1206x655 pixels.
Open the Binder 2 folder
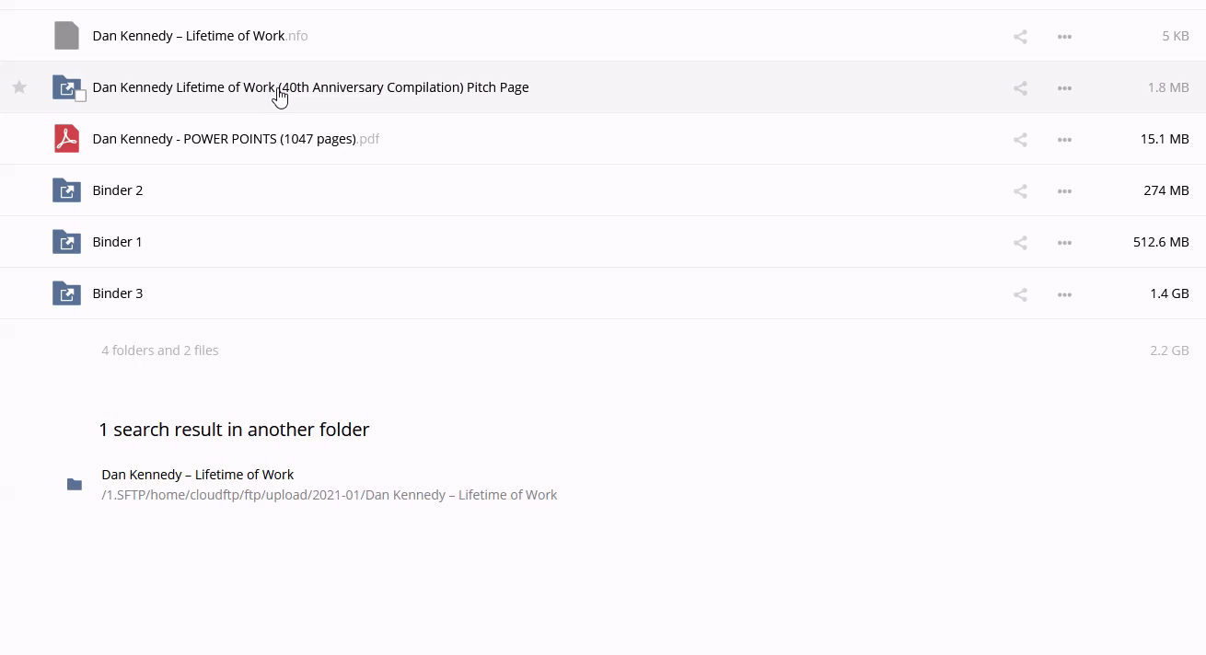point(118,190)
